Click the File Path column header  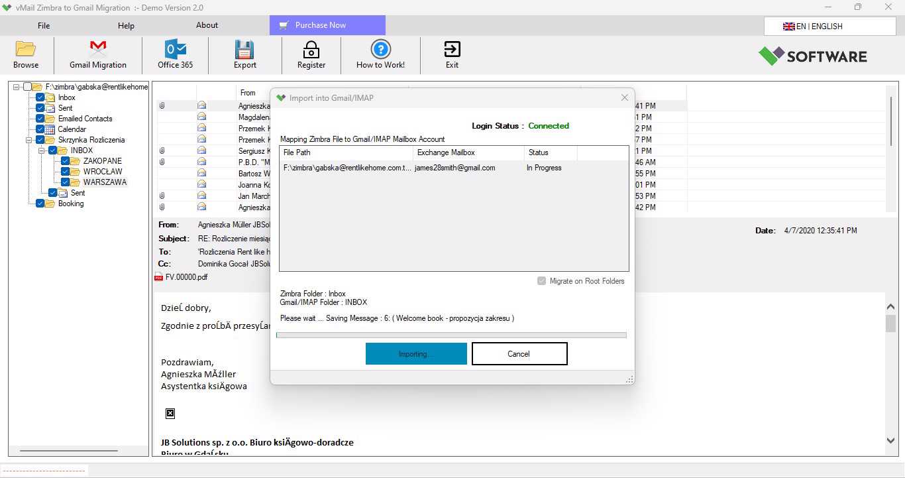pyautogui.click(x=346, y=152)
